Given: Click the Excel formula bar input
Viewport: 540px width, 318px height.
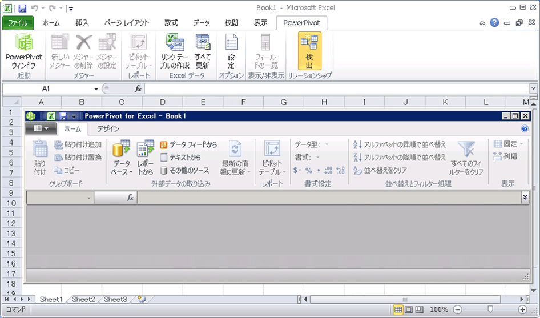Looking at the screenshot, I should [x=337, y=89].
